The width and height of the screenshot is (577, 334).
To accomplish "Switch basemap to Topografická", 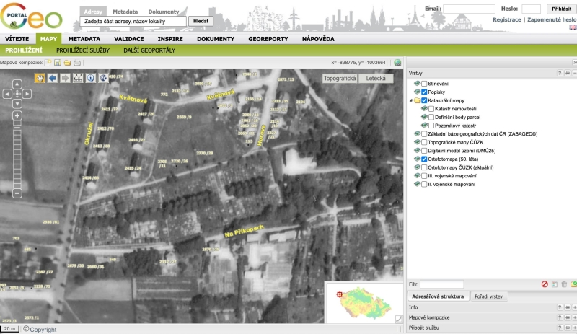I will [339, 78].
